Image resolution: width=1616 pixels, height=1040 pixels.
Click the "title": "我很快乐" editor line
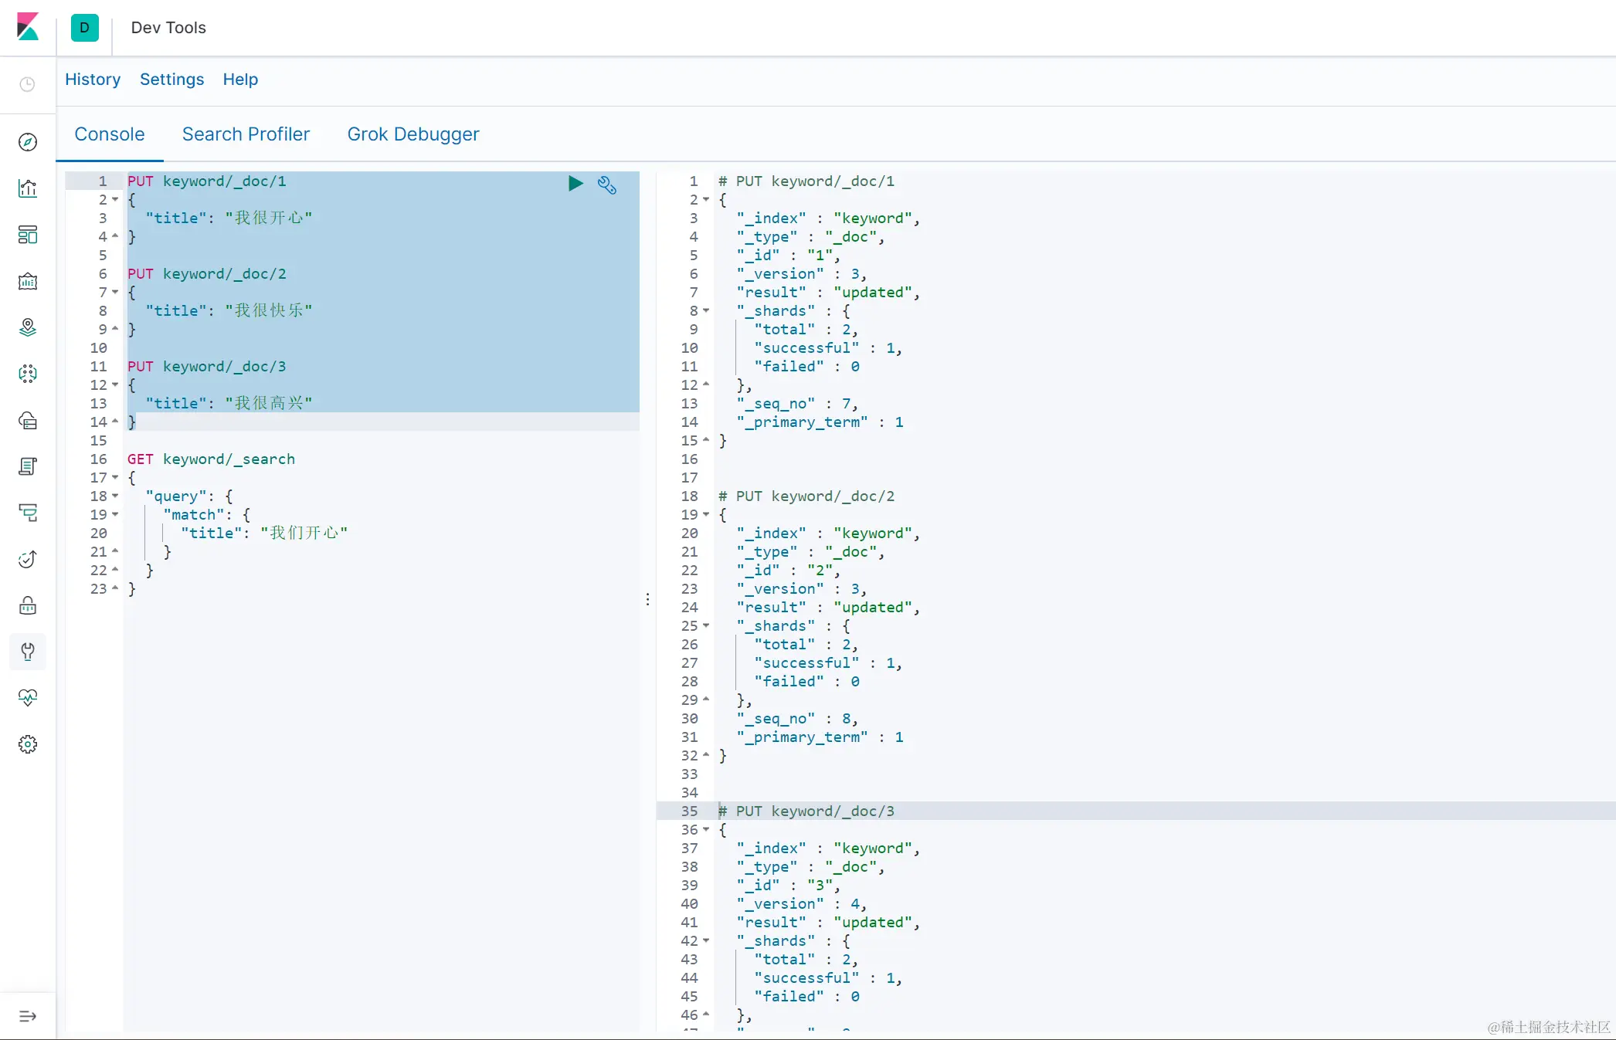(x=229, y=310)
